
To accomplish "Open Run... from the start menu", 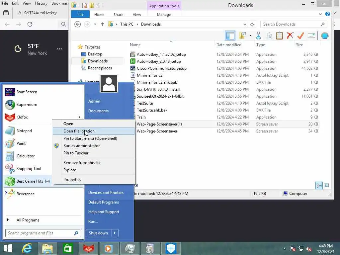I will (93, 221).
